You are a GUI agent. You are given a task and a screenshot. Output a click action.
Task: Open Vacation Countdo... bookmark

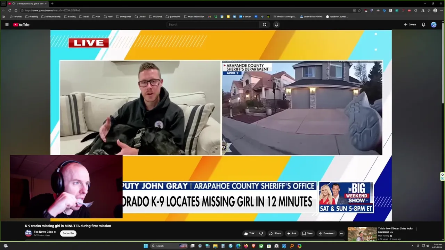click(337, 17)
